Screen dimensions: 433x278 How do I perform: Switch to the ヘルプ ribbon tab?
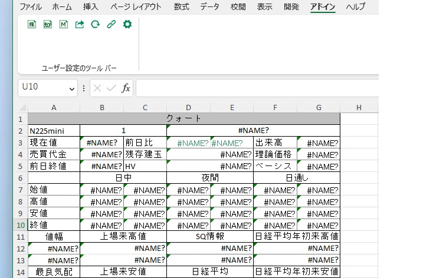click(x=355, y=7)
